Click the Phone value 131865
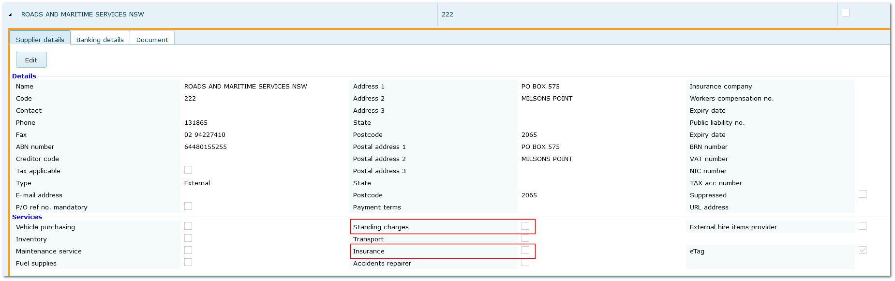Viewport: 895px width, 281px height. pyautogui.click(x=196, y=123)
